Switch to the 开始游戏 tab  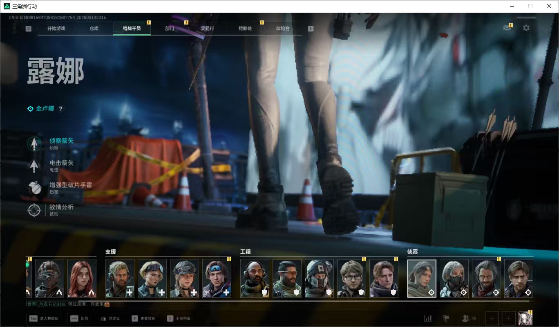tap(56, 29)
